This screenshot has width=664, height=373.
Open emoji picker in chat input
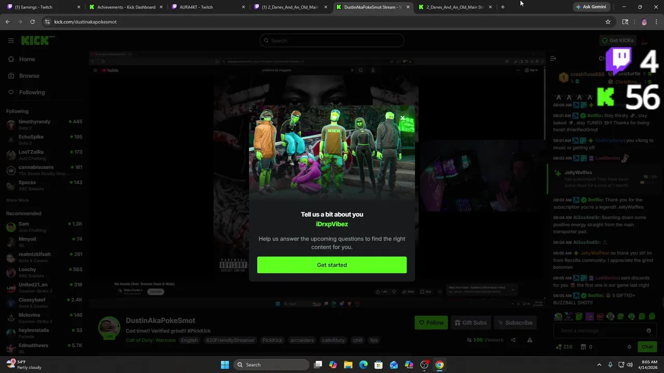click(648, 331)
